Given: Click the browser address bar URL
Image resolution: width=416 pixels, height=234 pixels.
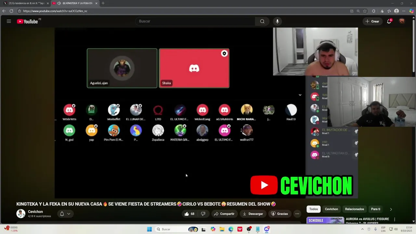Looking at the screenshot, I should pyautogui.click(x=55, y=11).
